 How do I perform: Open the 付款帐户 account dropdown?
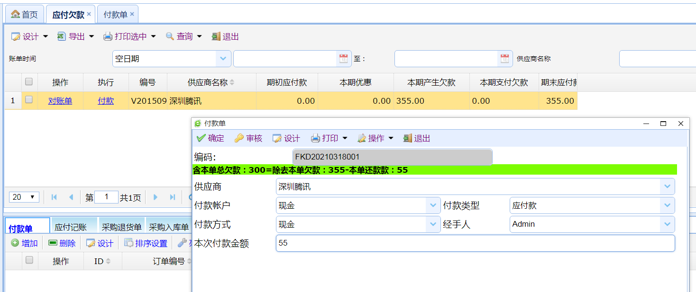pyautogui.click(x=433, y=205)
